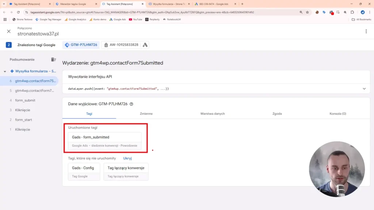View site information icon in address bar

(x=26, y=12)
